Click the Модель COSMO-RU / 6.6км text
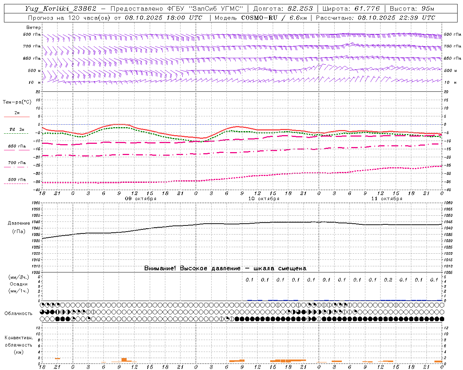 [260, 18]
